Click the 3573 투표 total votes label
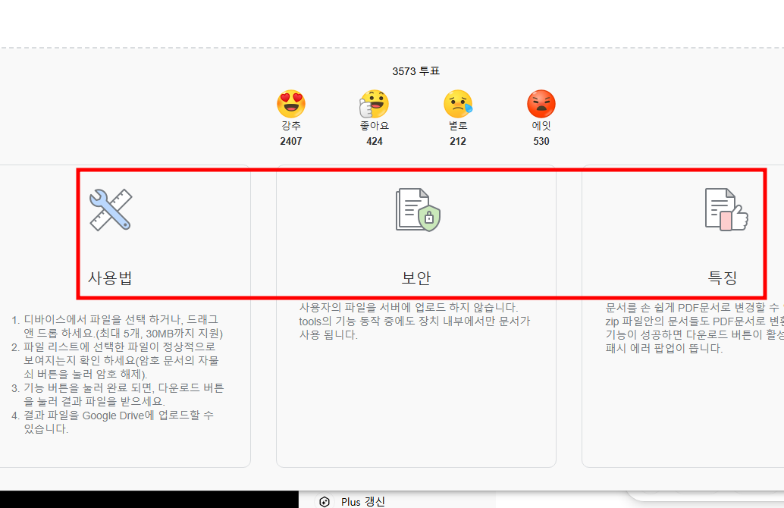The width and height of the screenshot is (784, 508). pyautogui.click(x=417, y=71)
